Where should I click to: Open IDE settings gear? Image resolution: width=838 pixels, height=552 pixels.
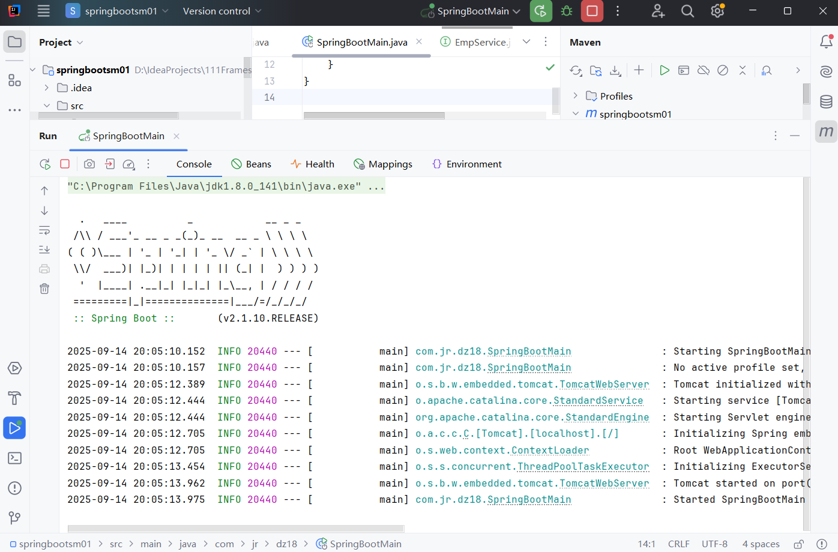[x=717, y=11]
